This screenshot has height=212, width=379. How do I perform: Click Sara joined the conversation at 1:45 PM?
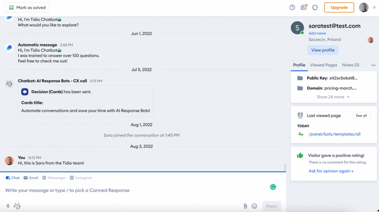[x=141, y=136]
